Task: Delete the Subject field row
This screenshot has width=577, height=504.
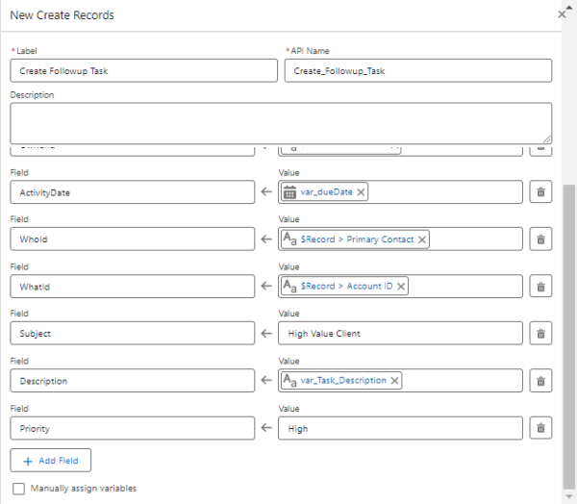Action: [x=540, y=334]
